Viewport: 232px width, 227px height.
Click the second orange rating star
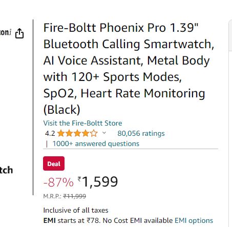click(x=69, y=133)
